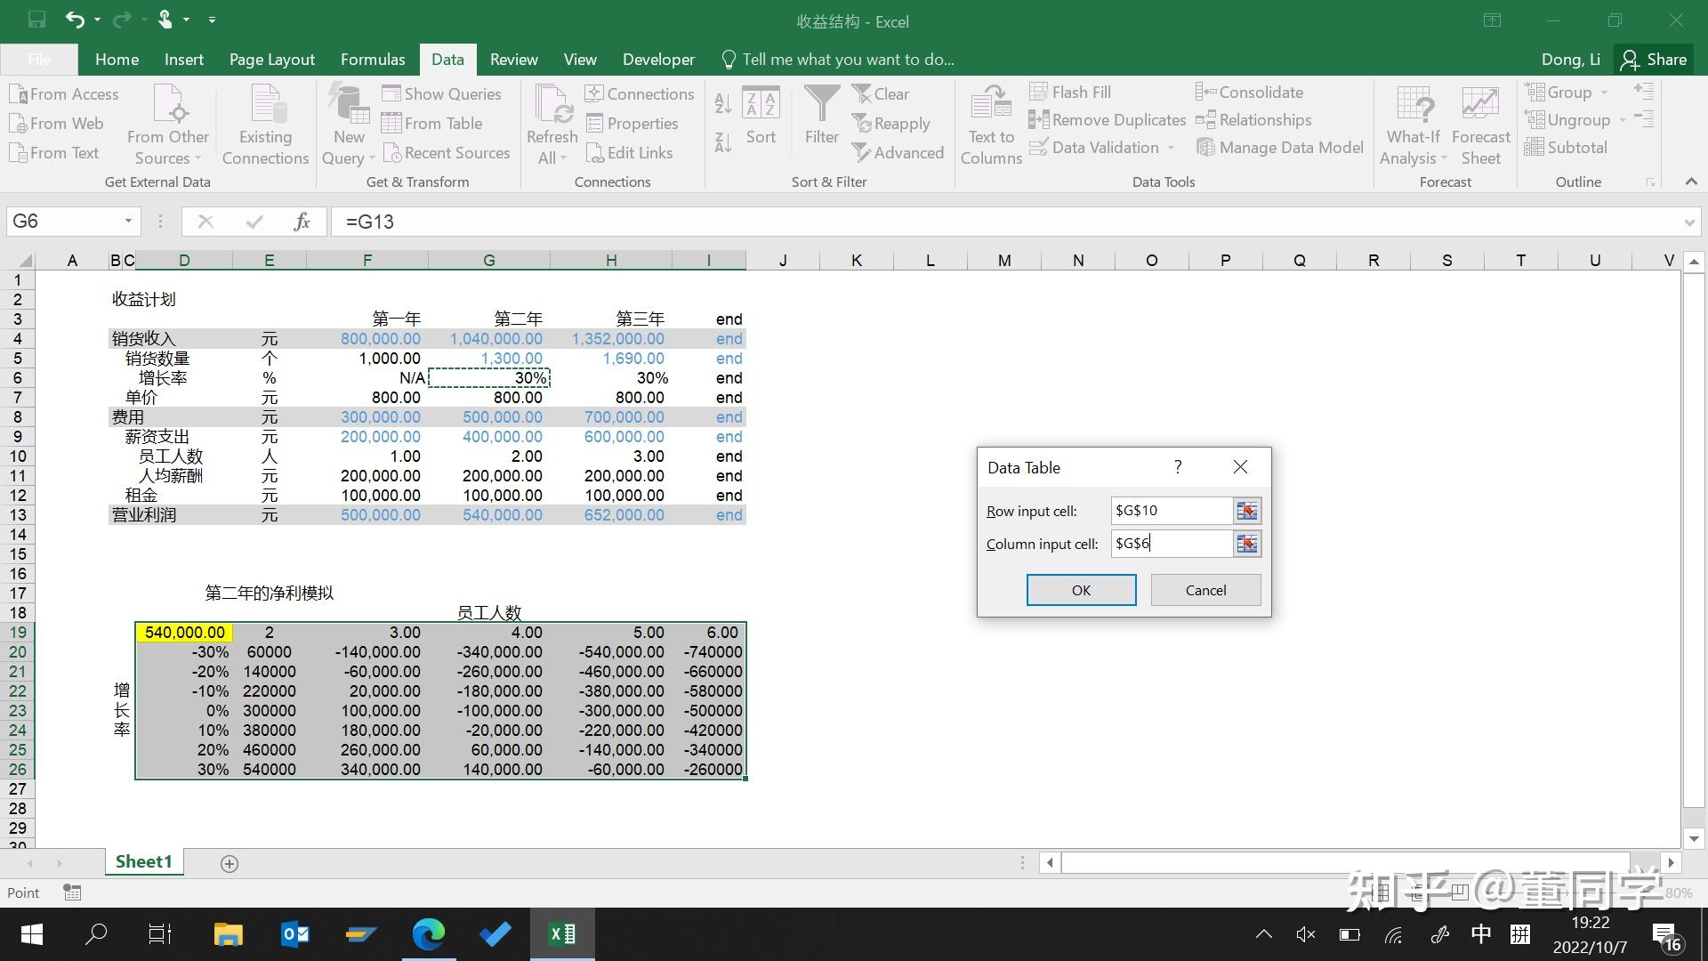Open the Page Layout tab

(x=271, y=60)
